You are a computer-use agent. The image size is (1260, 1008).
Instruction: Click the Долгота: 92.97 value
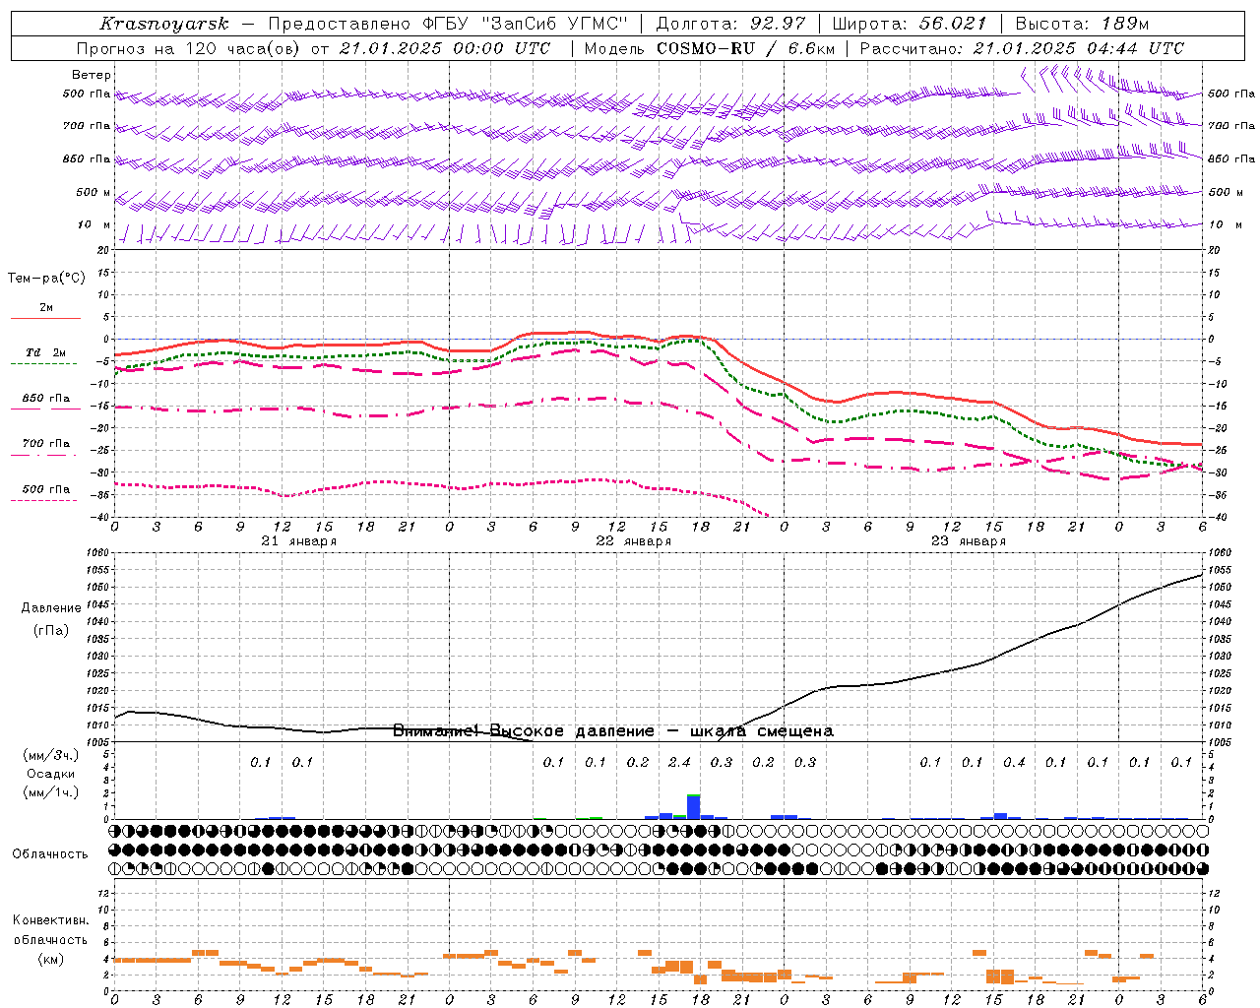[x=730, y=24]
